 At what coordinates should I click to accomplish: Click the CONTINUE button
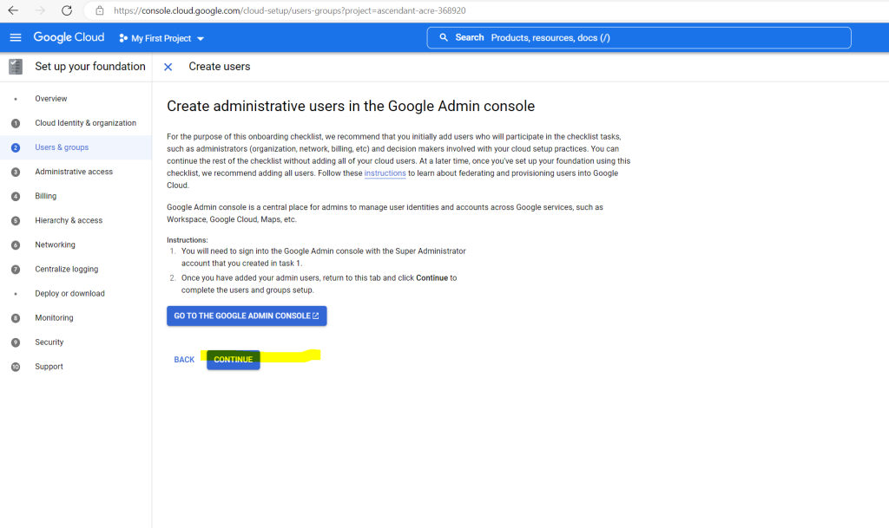[233, 359]
